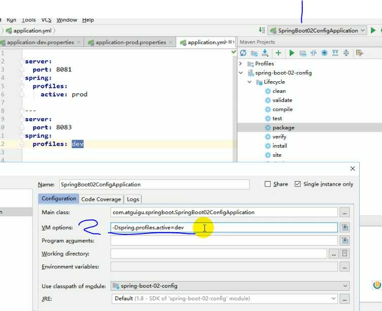Toggle Skip Tests mode lightning icon
The height and width of the screenshot is (311, 382).
coord(324,53)
